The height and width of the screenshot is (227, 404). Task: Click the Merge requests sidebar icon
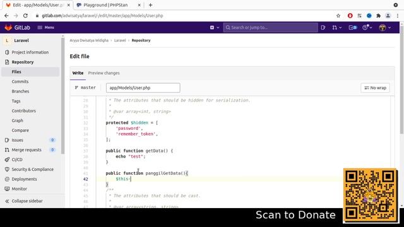point(7,150)
